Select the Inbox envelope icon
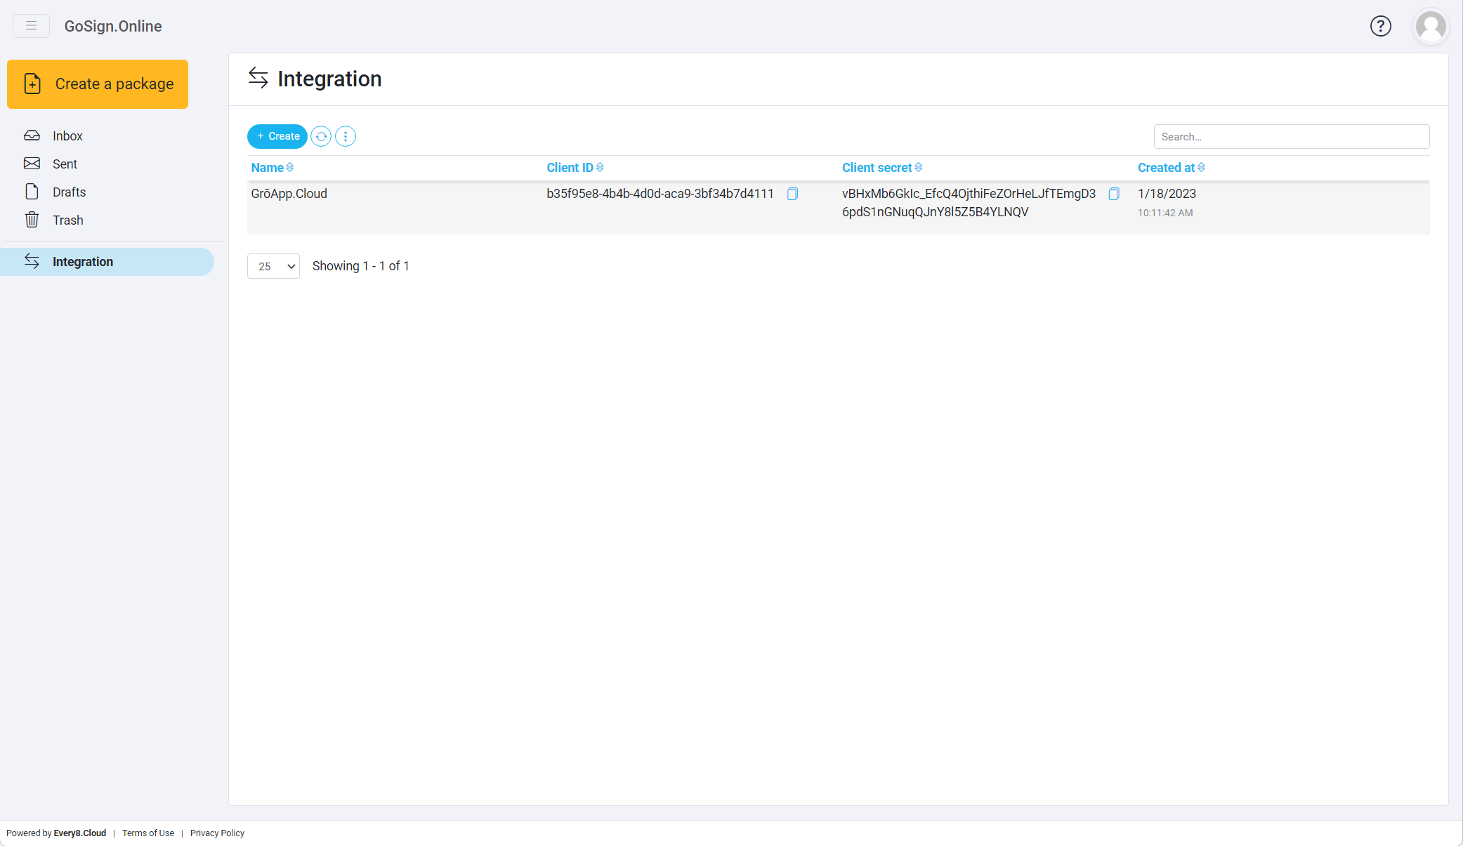 click(x=32, y=135)
